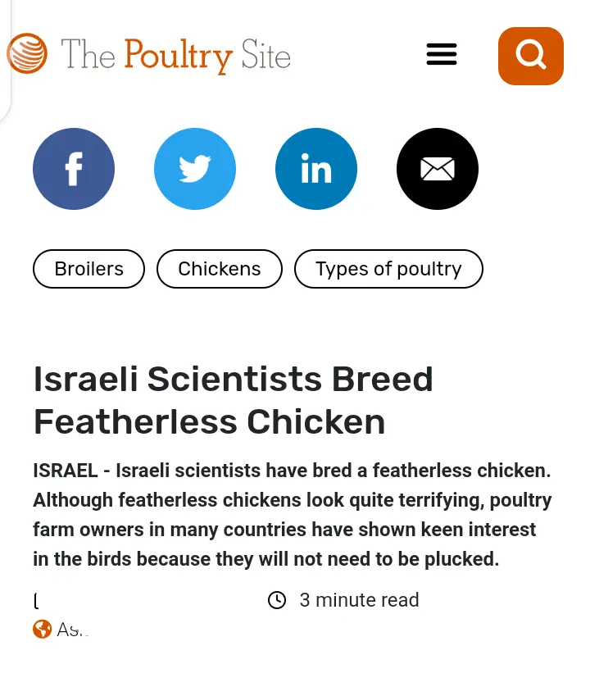Select the Broilers topic tag
Screen dimensions: 590x687
[x=88, y=269]
